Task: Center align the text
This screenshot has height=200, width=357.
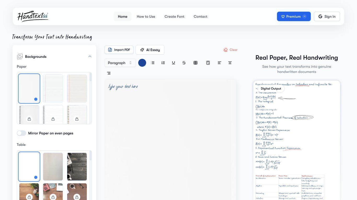Action: [x=230, y=63]
